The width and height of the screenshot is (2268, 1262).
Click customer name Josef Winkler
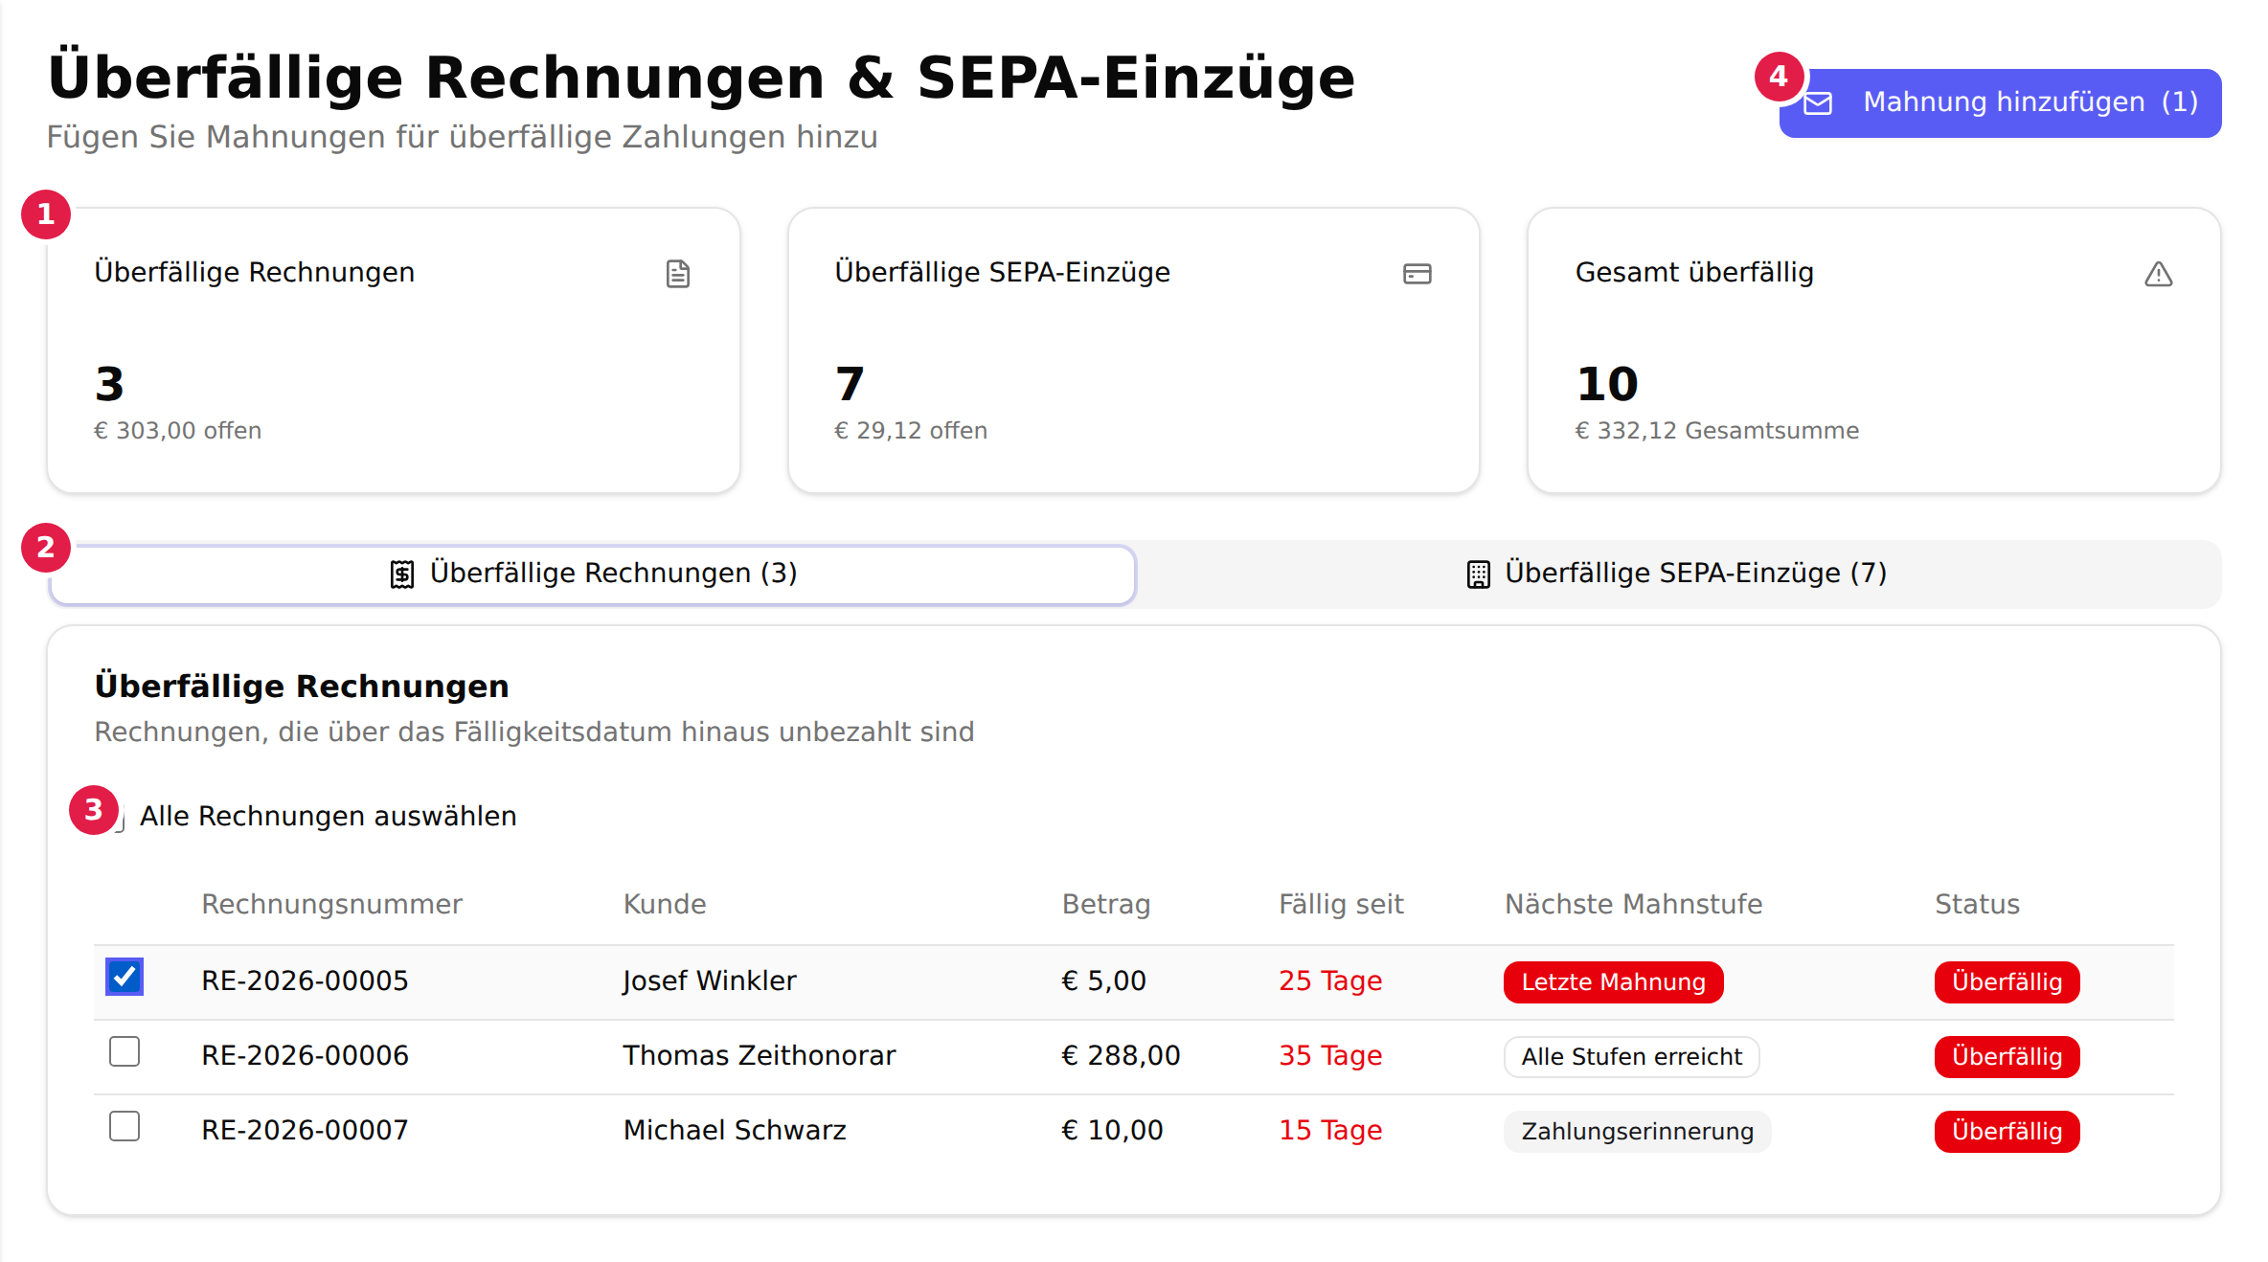point(709,980)
